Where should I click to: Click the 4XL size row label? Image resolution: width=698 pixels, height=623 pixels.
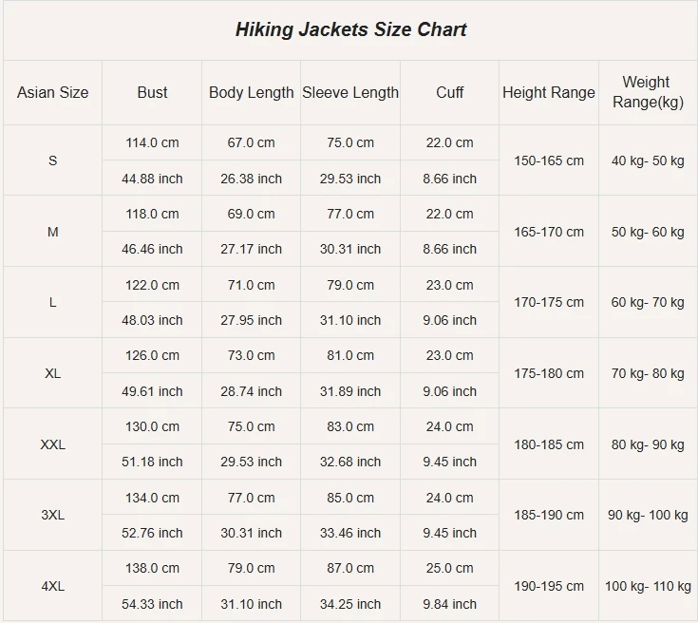pos(52,586)
